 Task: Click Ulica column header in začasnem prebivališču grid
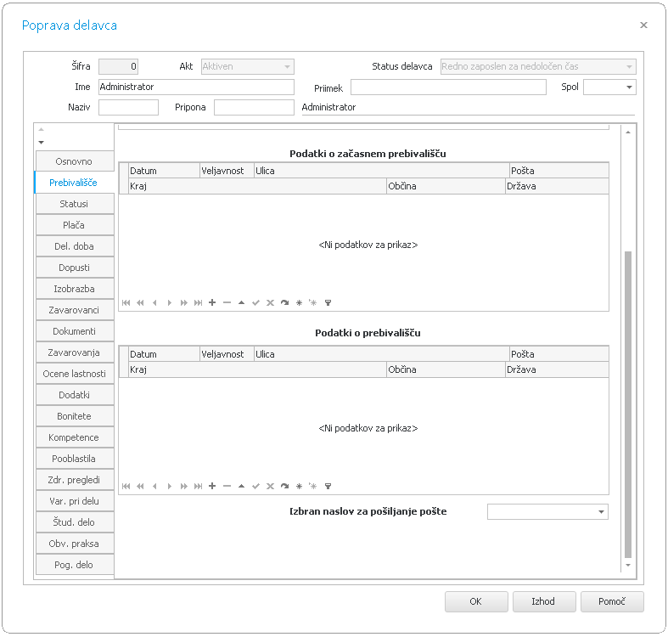[x=382, y=171]
